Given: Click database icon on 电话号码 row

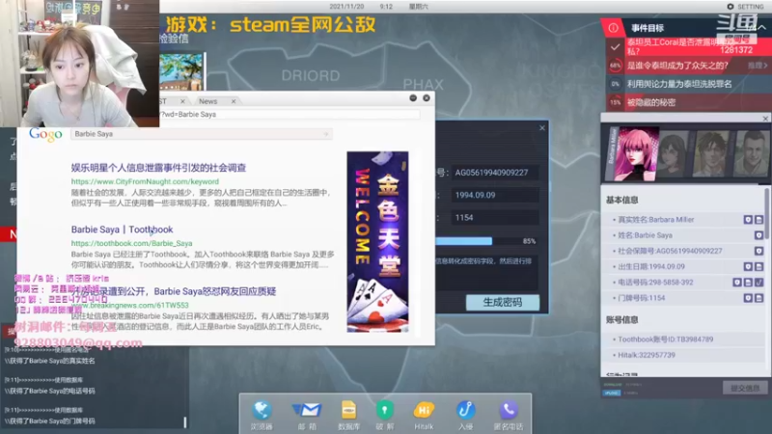Looking at the screenshot, I should coord(748,283).
